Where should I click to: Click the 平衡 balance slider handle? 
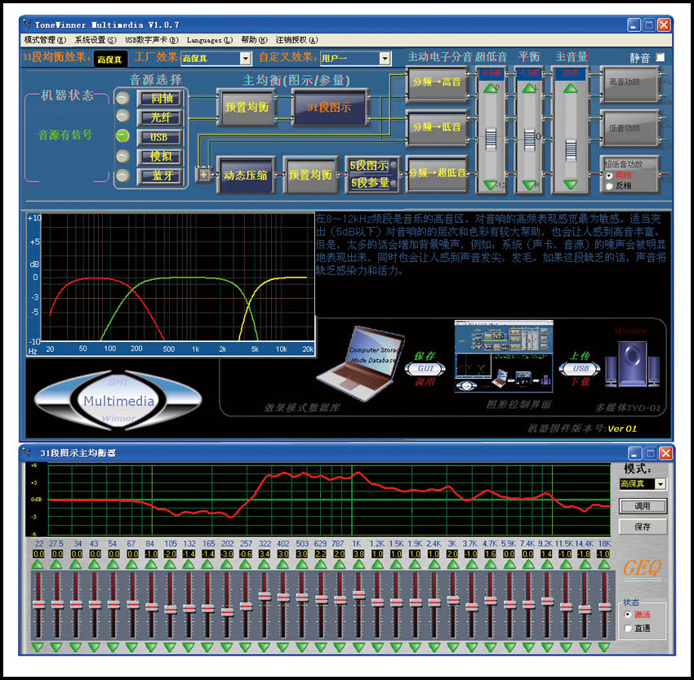pyautogui.click(x=529, y=136)
